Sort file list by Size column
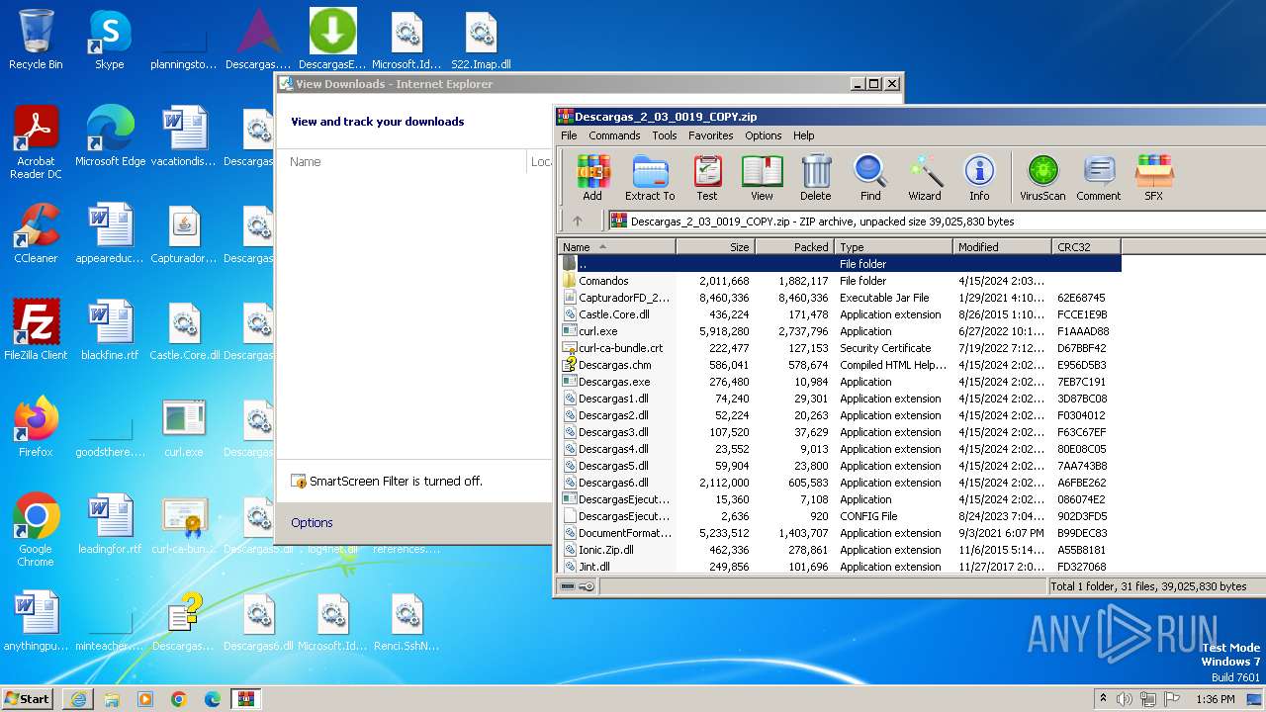This screenshot has width=1266, height=712. coord(716,247)
